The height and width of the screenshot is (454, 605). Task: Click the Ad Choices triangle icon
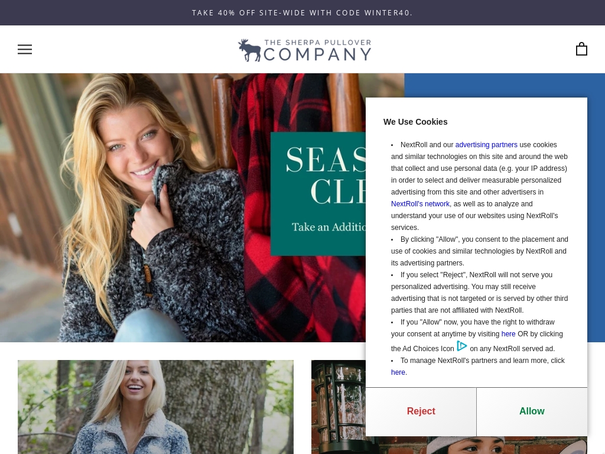point(462,346)
